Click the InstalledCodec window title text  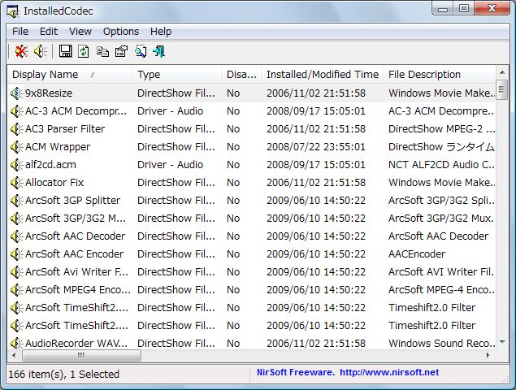(59, 11)
